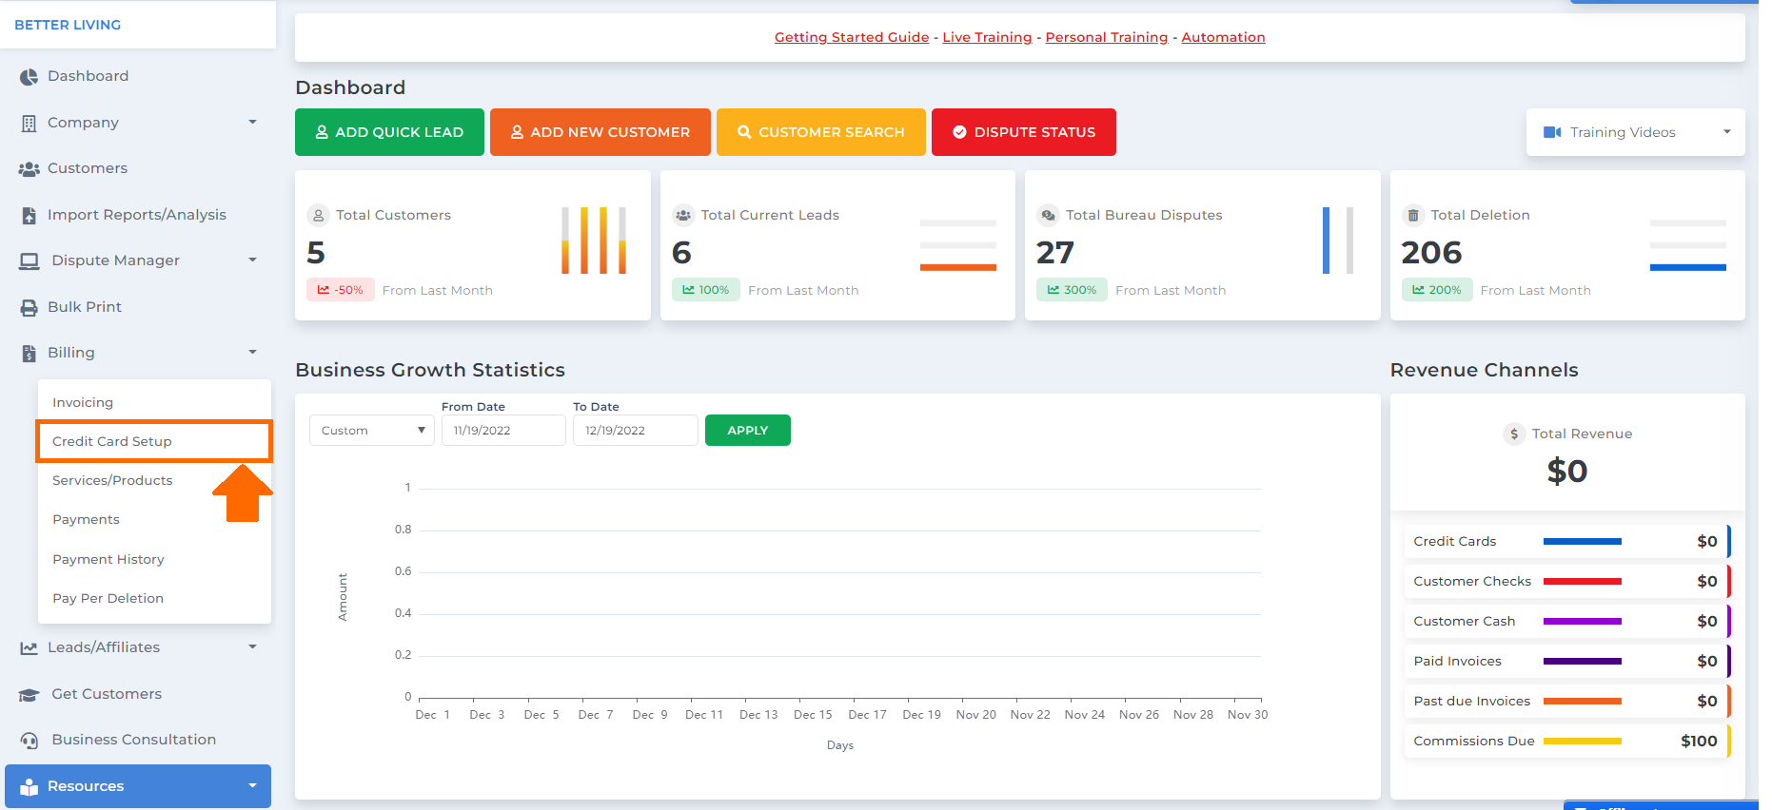Click the ADD NEW CUSTOMER button
1772x810 pixels.
coord(601,132)
